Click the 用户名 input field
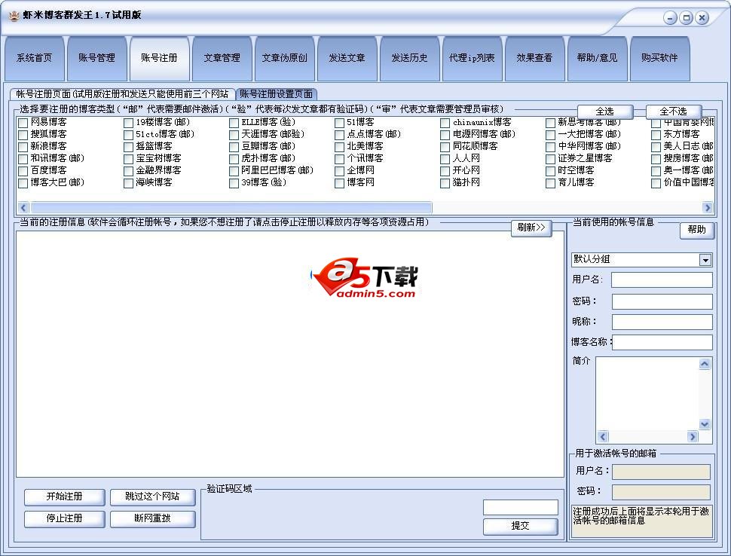Screen dimensions: 731x556 [x=661, y=280]
